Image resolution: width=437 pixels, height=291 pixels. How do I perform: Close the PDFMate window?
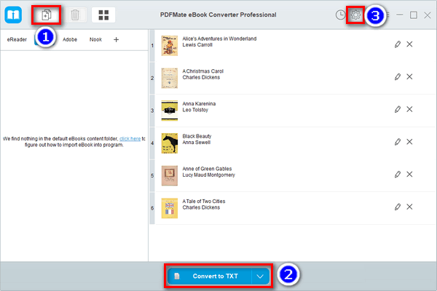point(428,15)
